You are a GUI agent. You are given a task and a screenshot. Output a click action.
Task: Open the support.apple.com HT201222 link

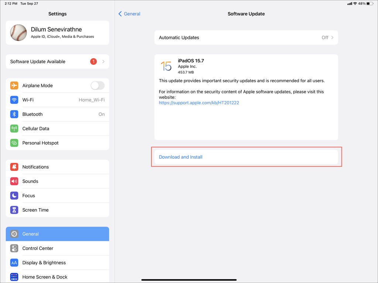click(x=199, y=103)
